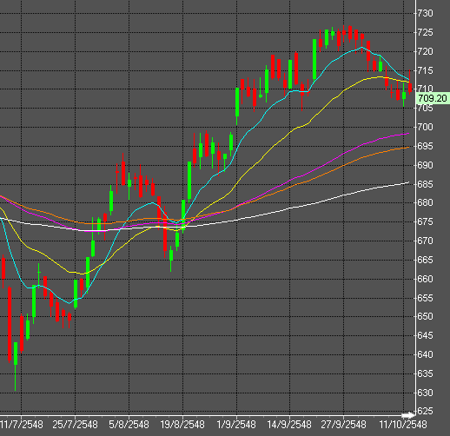Viewport: 450px width, 436px height.
Task: Select the 709.20 current price label
Action: 433,98
